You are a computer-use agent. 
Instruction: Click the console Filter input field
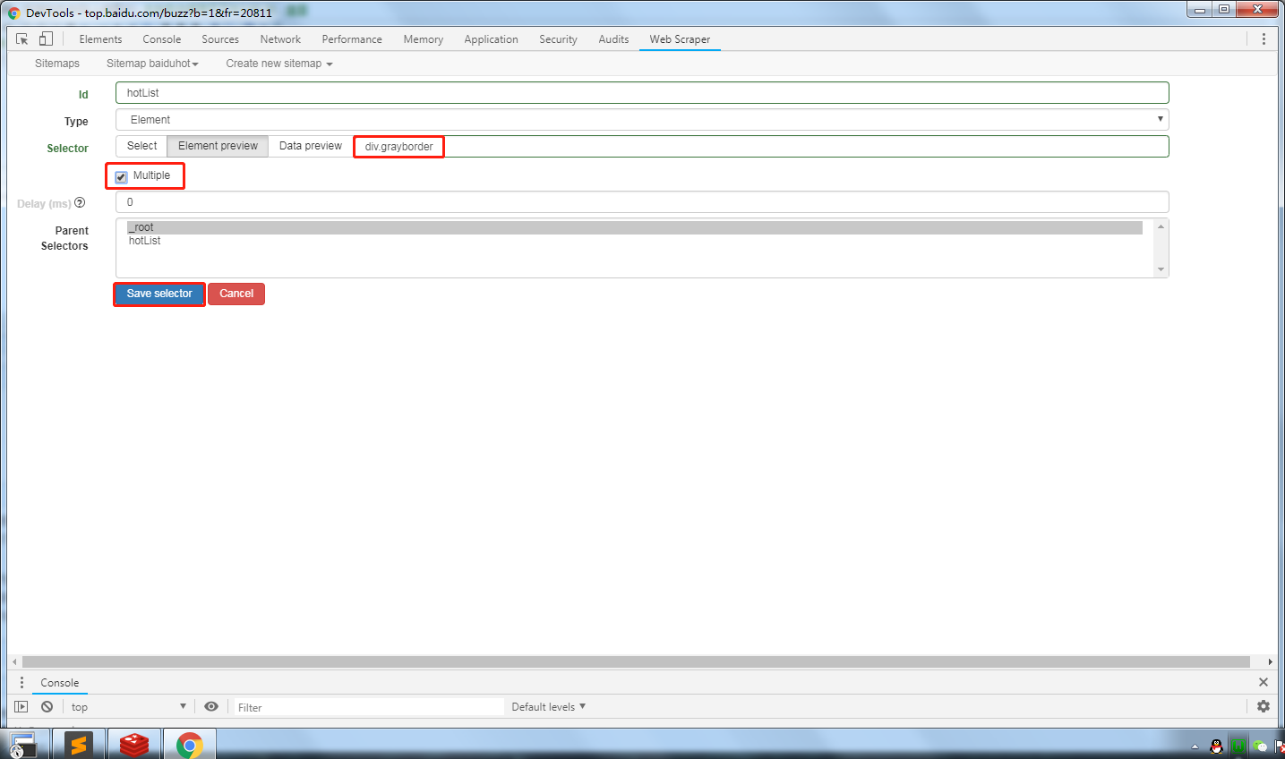[369, 707]
